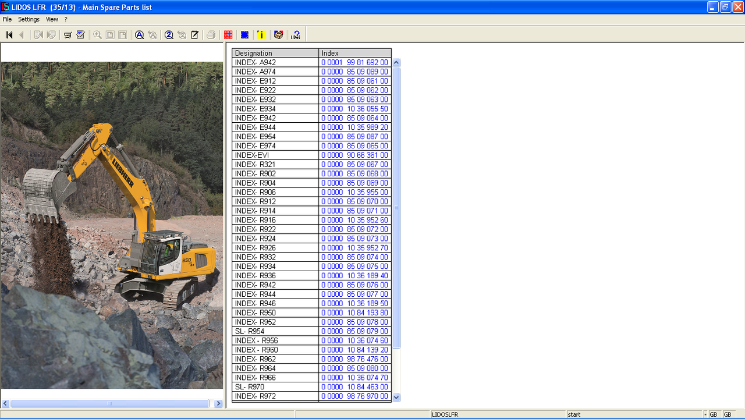
Task: Open the order list checklist icon
Action: click(81, 35)
